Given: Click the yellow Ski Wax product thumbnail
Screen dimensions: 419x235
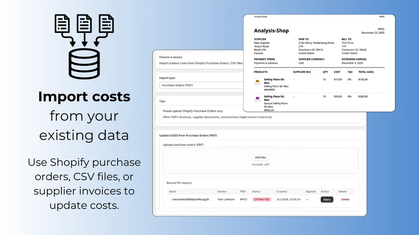Looking at the screenshot, I should pyautogui.click(x=257, y=81).
